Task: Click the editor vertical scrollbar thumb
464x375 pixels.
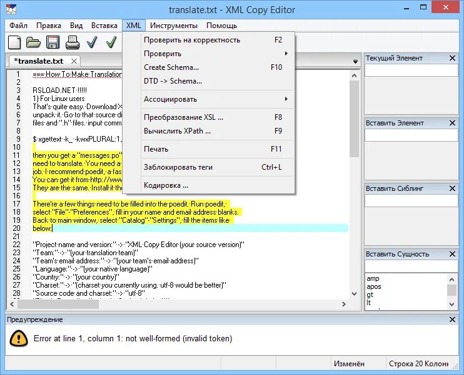Action: point(354,119)
